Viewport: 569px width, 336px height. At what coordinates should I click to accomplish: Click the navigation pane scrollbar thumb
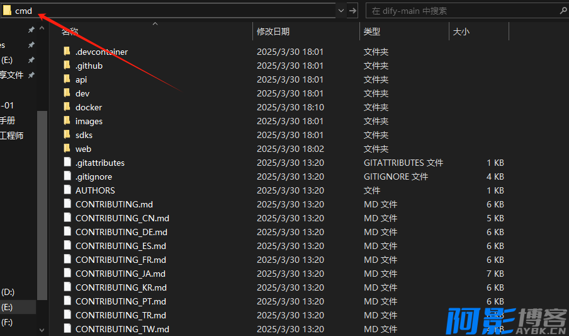pyautogui.click(x=42, y=202)
